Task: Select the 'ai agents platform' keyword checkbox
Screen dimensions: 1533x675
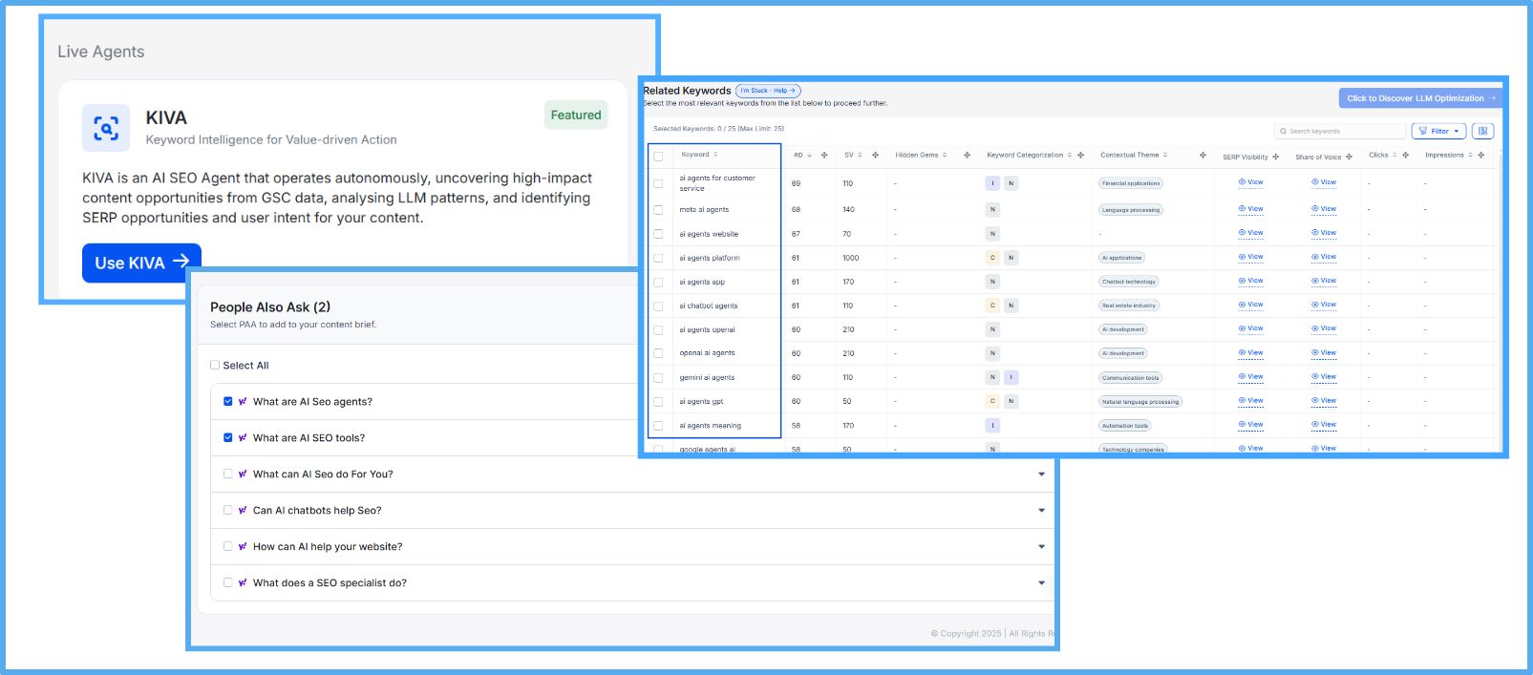Action: [658, 259]
